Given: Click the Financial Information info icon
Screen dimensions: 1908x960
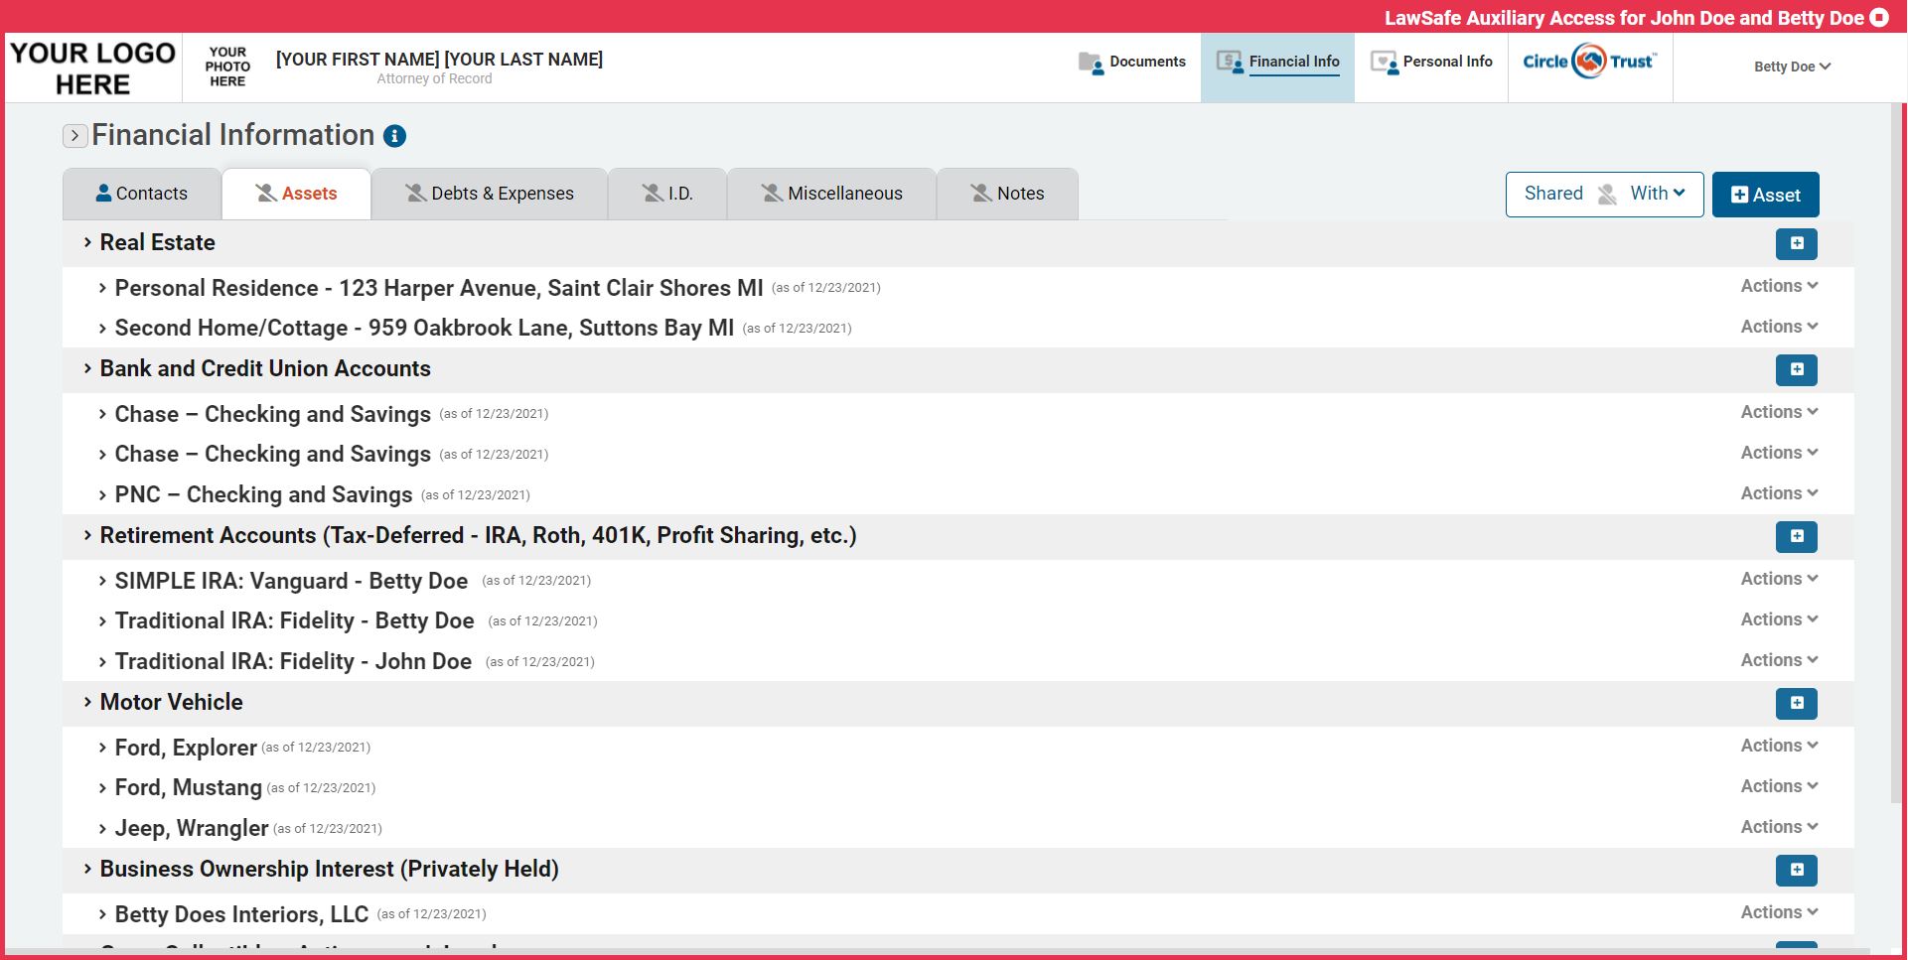Looking at the screenshot, I should coord(393,136).
